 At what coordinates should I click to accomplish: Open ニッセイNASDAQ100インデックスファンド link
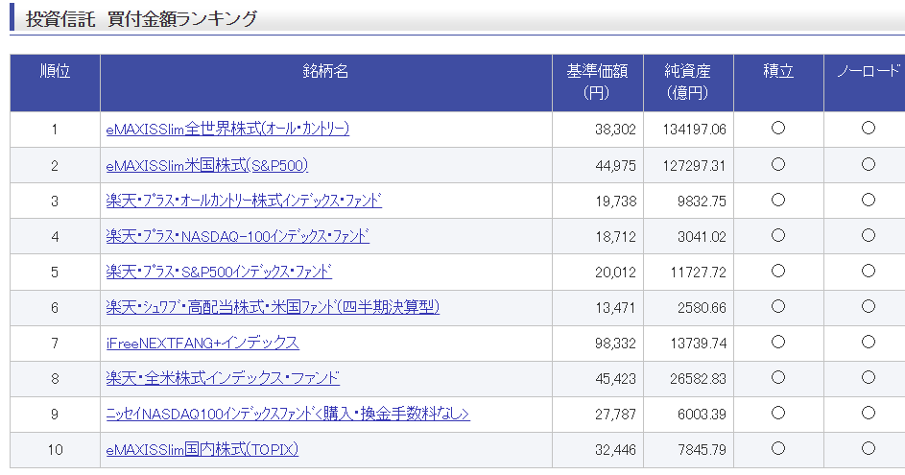click(287, 414)
